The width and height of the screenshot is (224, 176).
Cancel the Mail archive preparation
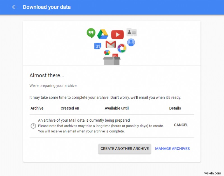tap(181, 125)
